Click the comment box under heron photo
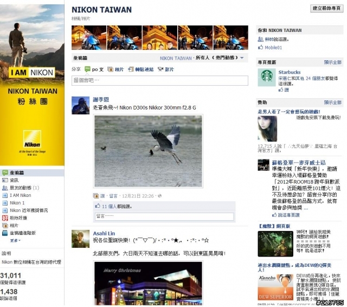 [x=164, y=217]
